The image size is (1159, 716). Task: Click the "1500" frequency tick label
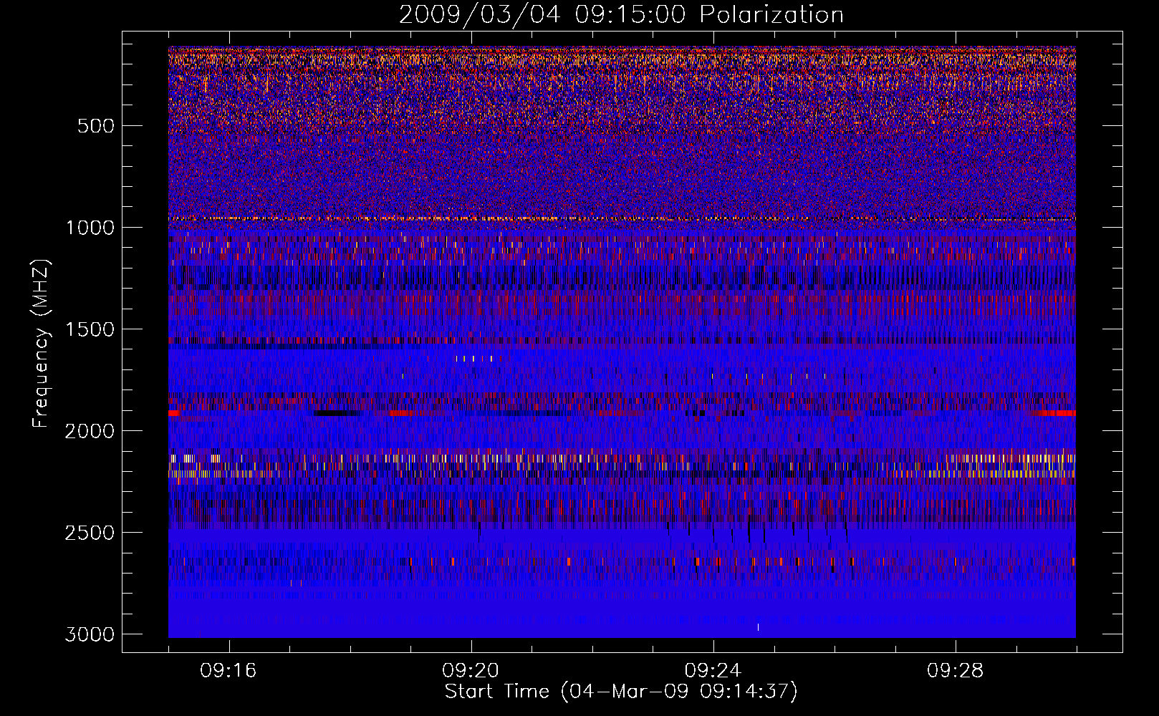[x=90, y=329]
